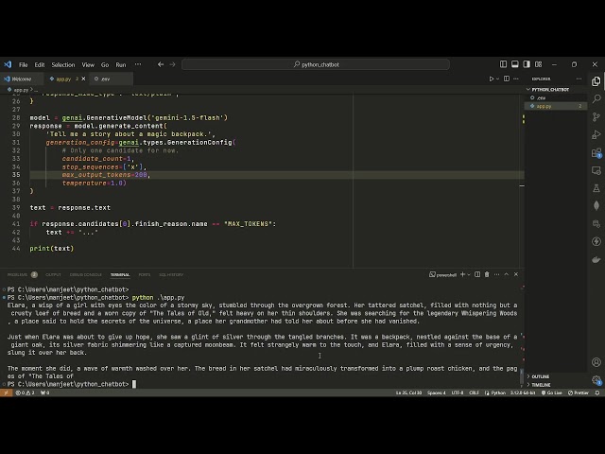
Task: Open the Accounts icon in activity bar
Action: pyautogui.click(x=596, y=362)
